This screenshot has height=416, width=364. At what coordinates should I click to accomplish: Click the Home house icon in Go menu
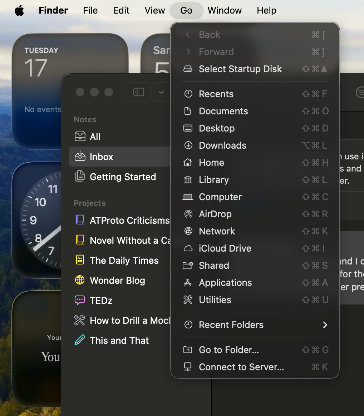tap(188, 162)
